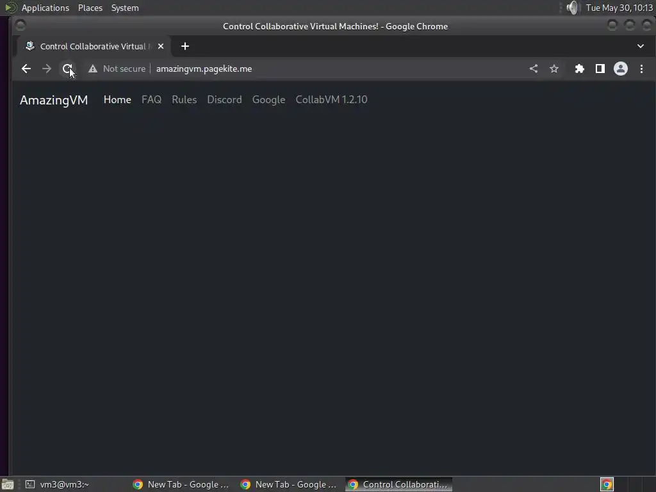The image size is (656, 492).
Task: Bookmark this tab with star icon
Action: coord(554,69)
